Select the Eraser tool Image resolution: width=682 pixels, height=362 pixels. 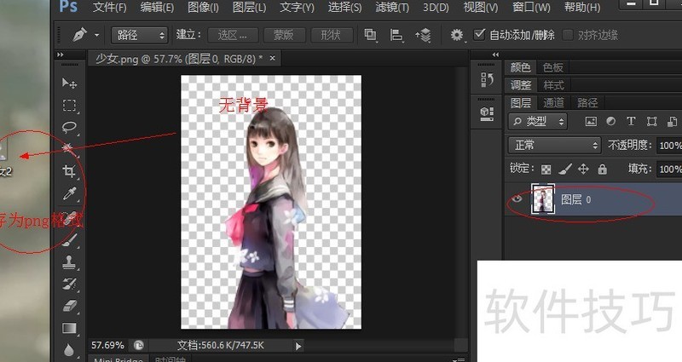click(70, 305)
